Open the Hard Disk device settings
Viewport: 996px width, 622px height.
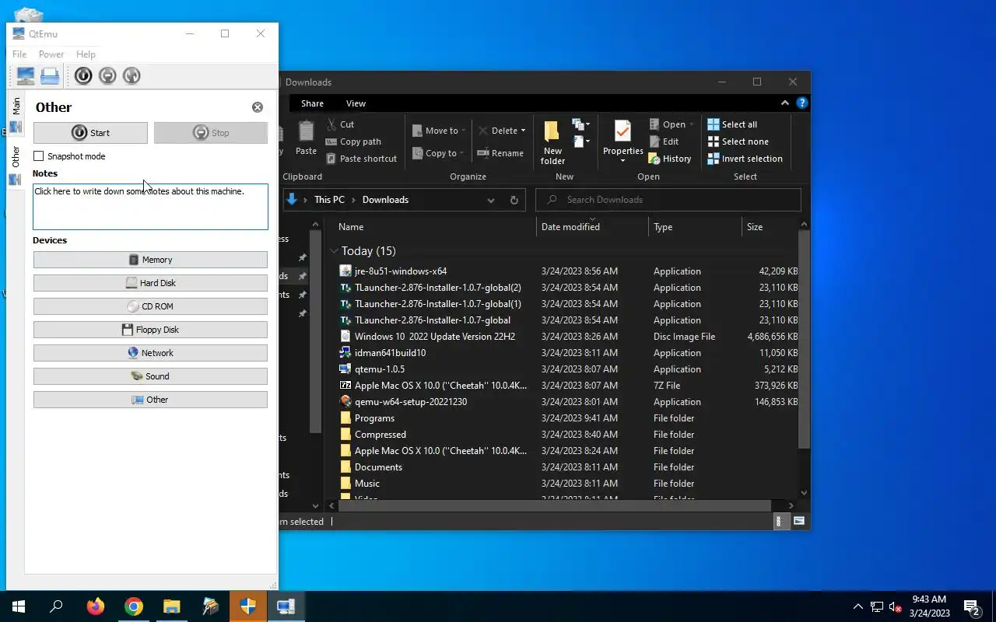point(150,283)
